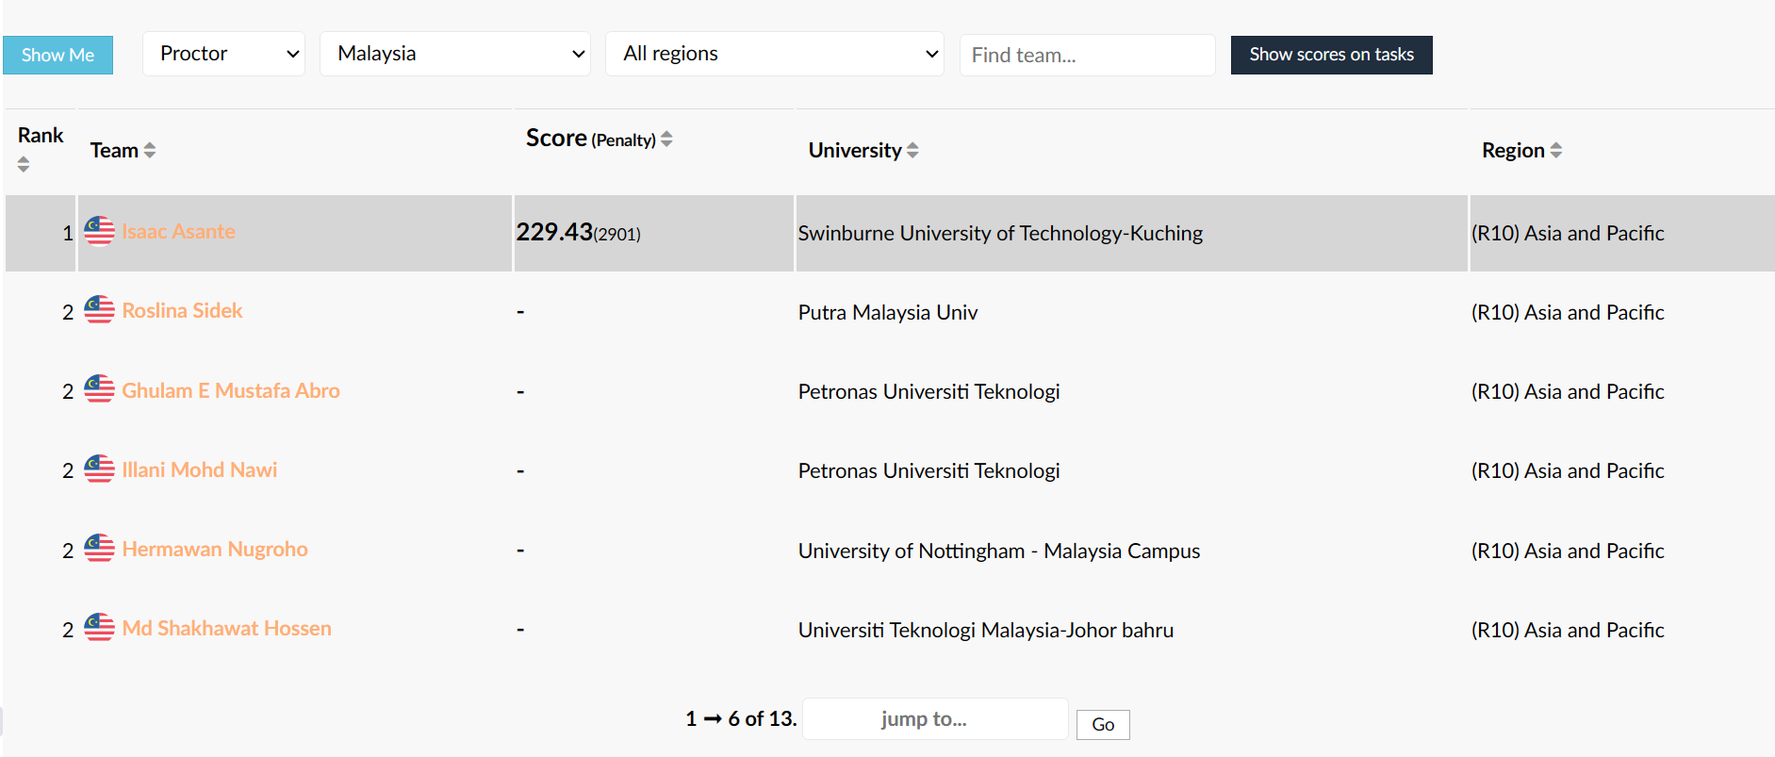Sort by University column arrows
The width and height of the screenshot is (1775, 757).
(912, 150)
